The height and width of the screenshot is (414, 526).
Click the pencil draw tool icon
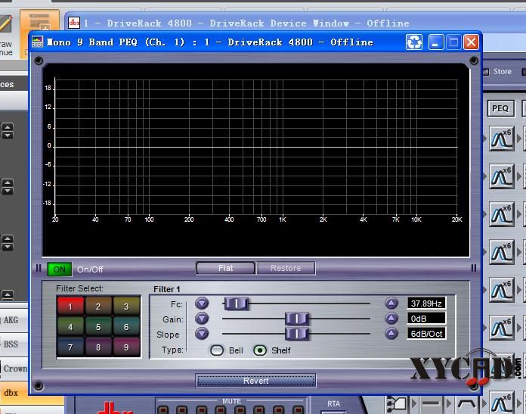[x=6, y=24]
